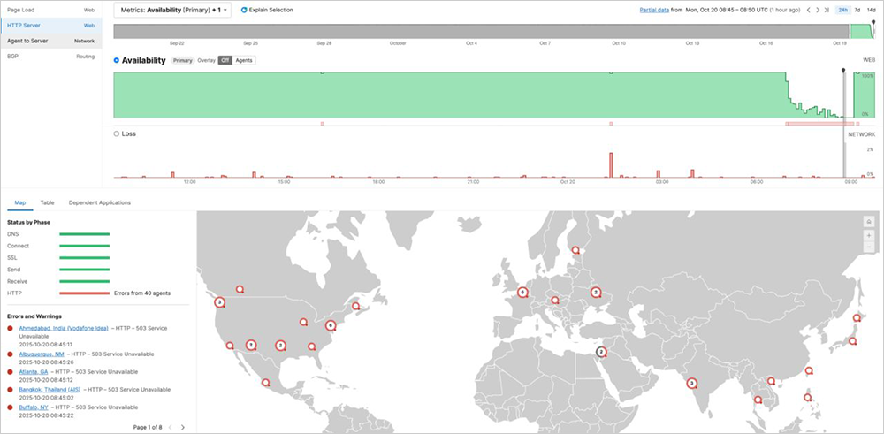Switch to the 14d time range

point(871,10)
